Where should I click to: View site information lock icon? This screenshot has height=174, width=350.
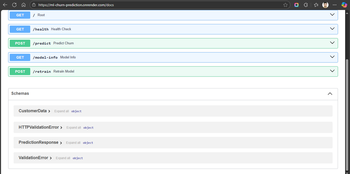click(34, 5)
